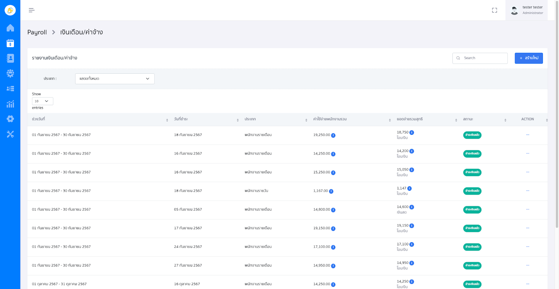Toggle the hamburger menu icon
Viewport: 559px width, 289px height.
[x=31, y=10]
